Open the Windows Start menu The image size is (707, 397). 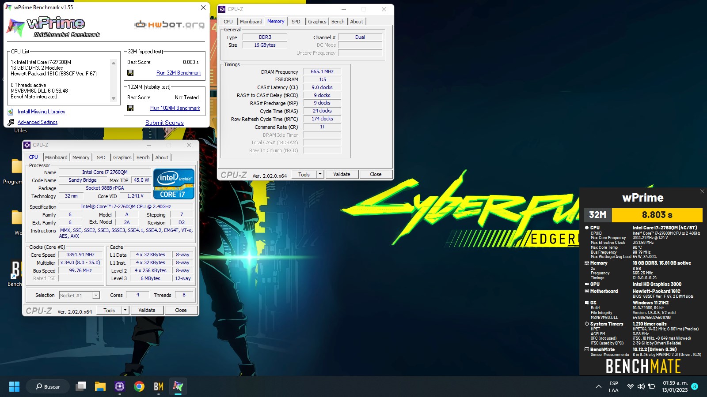tap(14, 386)
